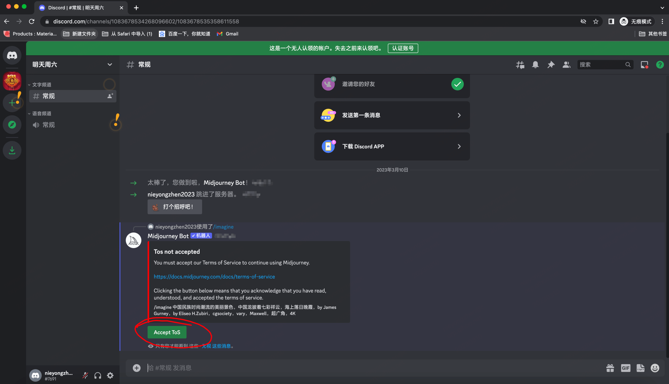Click the create invite icon on 常规 channel
669x384 pixels.
point(110,96)
